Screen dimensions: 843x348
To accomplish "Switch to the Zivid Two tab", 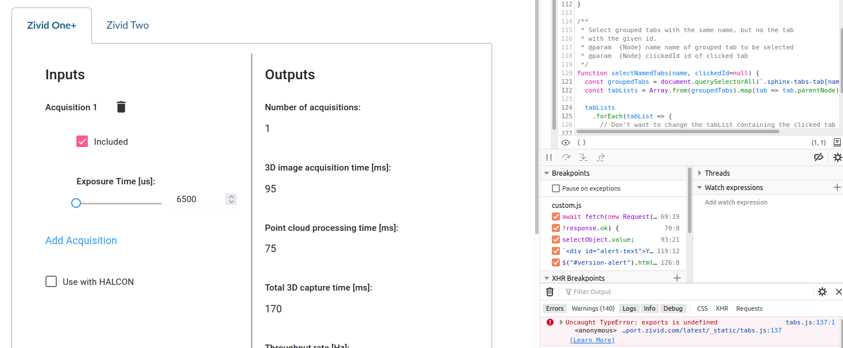I will click(127, 25).
